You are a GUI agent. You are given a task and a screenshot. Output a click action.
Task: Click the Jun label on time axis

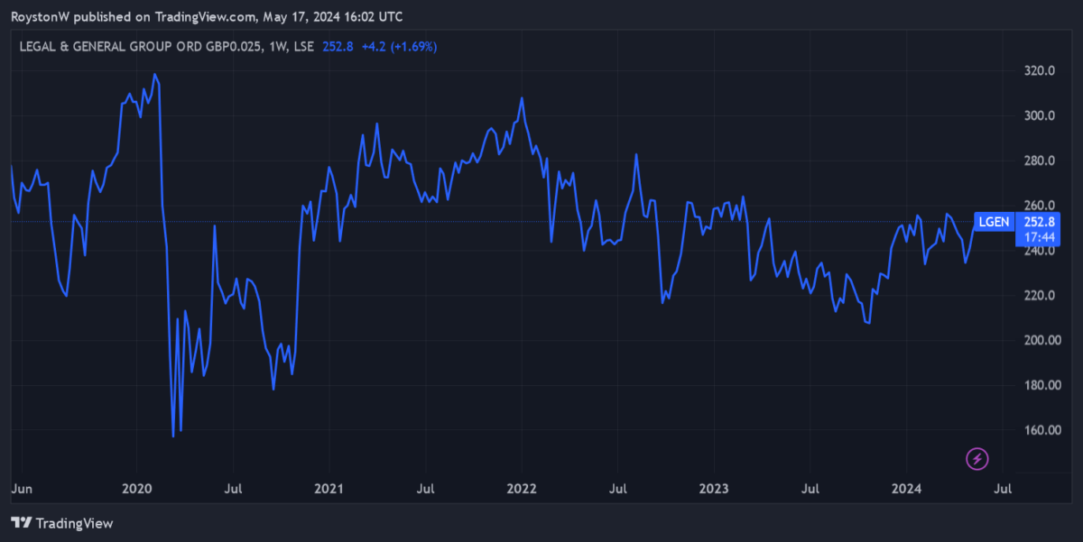(x=21, y=489)
